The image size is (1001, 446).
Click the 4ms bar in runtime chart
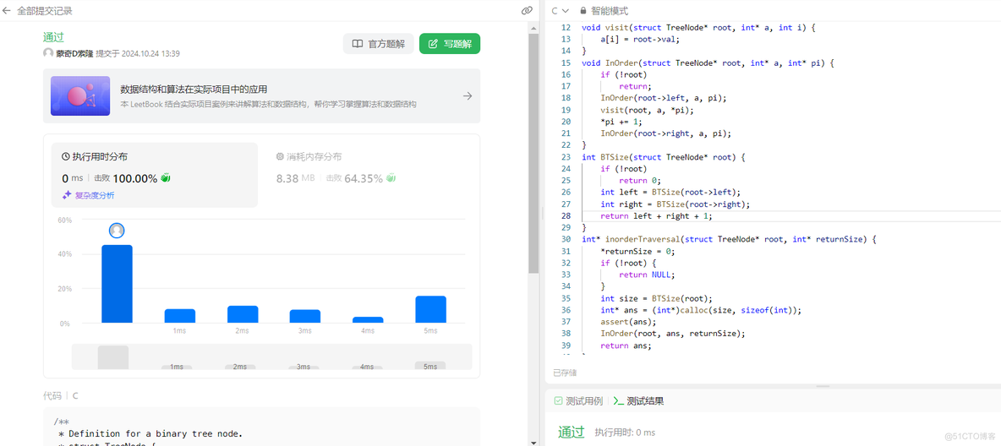click(x=368, y=319)
